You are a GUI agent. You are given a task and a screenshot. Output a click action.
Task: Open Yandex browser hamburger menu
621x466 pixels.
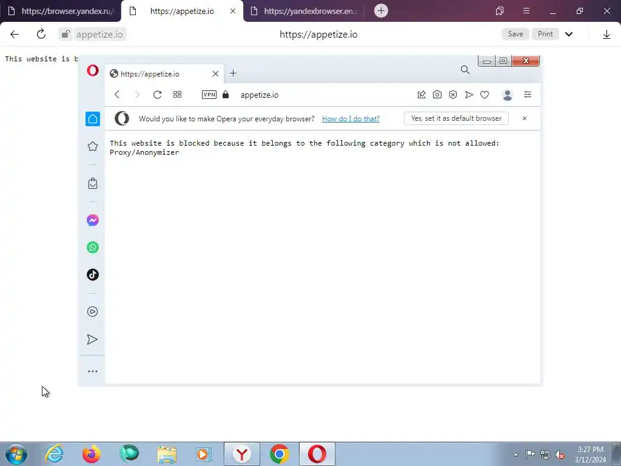click(526, 11)
